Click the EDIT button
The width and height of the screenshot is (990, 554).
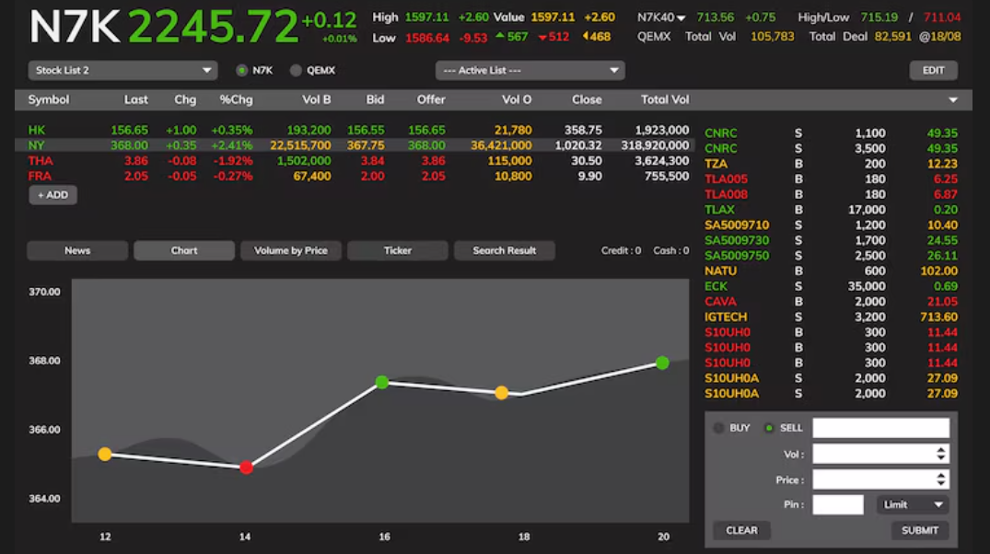coord(933,70)
